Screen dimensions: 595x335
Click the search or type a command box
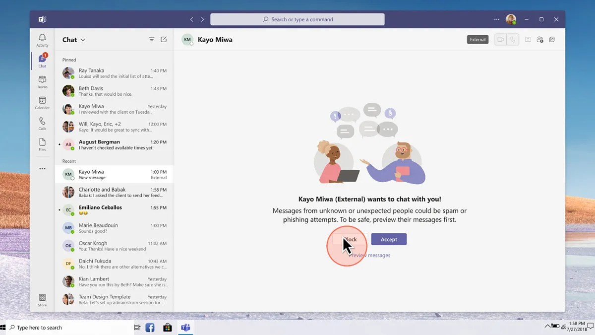297,19
